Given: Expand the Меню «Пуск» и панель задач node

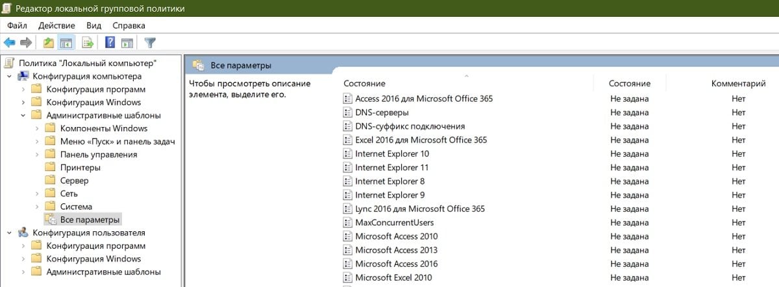Looking at the screenshot, I should coord(37,141).
